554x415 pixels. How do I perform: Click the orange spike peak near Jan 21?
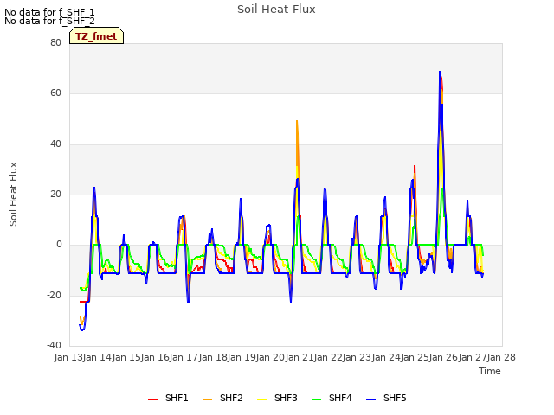click(297, 121)
